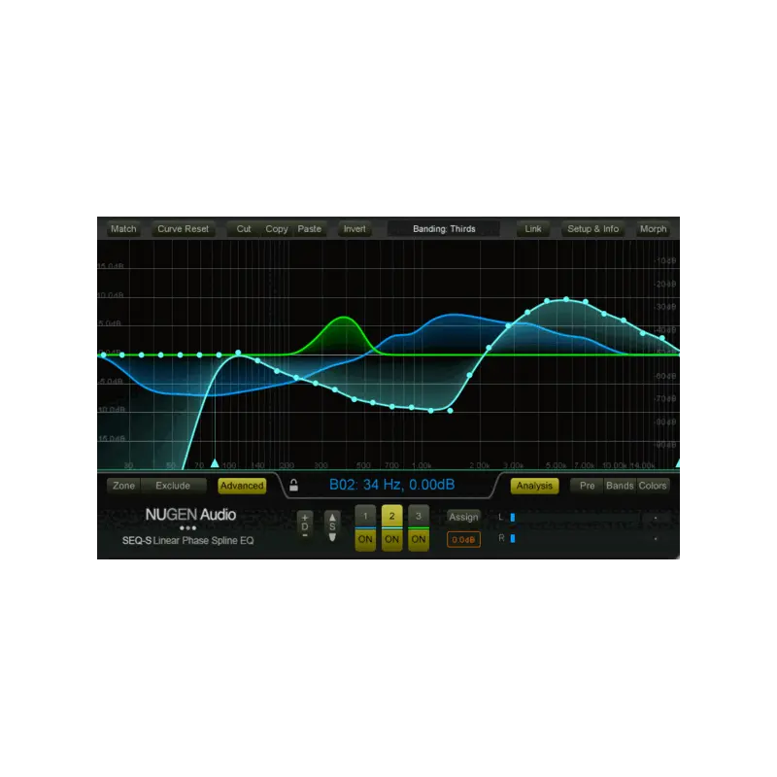Click the L channel level meter
777x777 pixels.
click(585, 518)
